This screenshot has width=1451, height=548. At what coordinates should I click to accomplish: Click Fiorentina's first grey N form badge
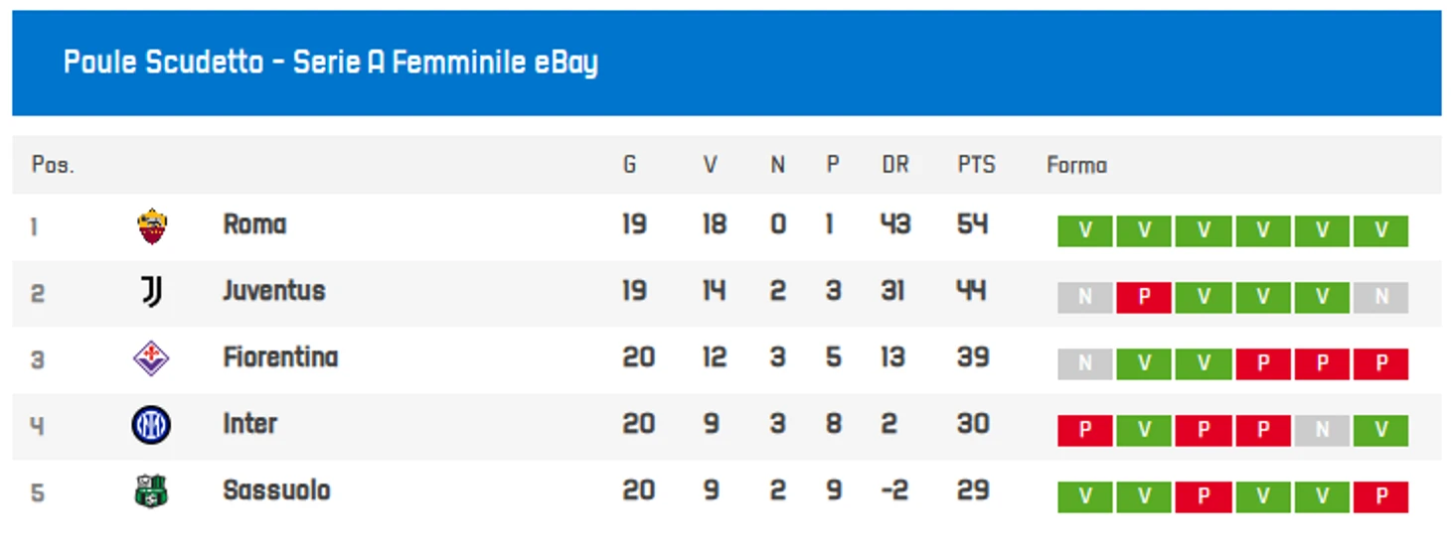tap(1085, 364)
